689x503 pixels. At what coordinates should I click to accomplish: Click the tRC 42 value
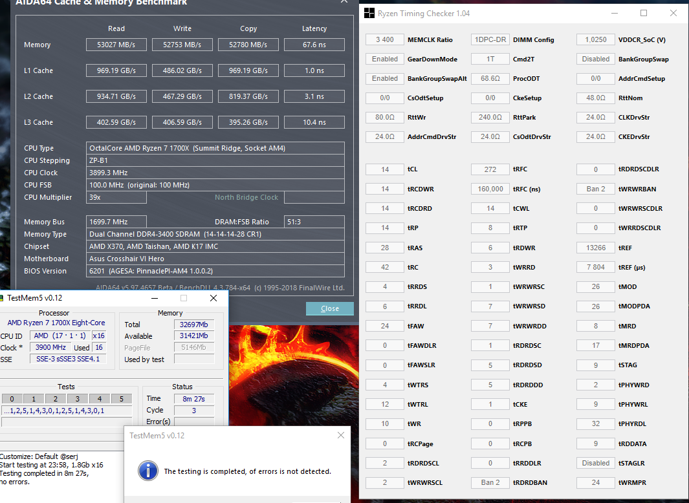(x=385, y=267)
